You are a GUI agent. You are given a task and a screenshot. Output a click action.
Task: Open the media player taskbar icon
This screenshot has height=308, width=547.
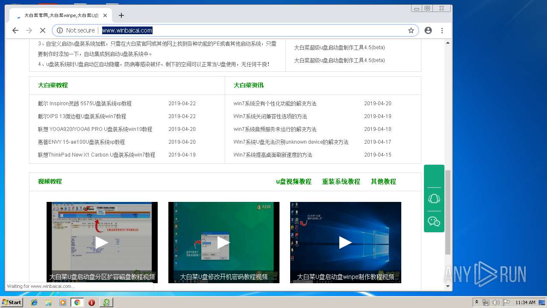(x=63, y=302)
